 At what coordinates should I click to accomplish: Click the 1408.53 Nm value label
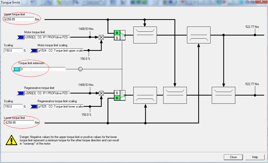point(86,29)
